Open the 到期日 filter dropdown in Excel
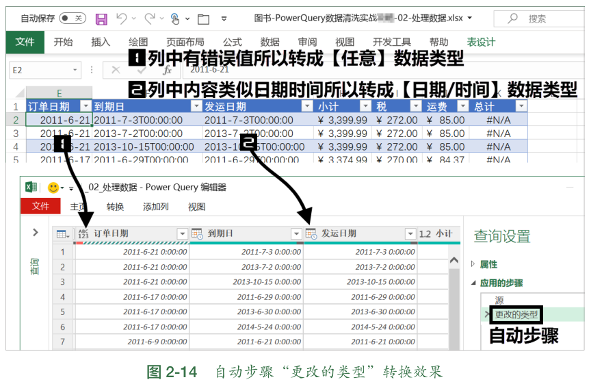The image size is (591, 382). (x=196, y=106)
